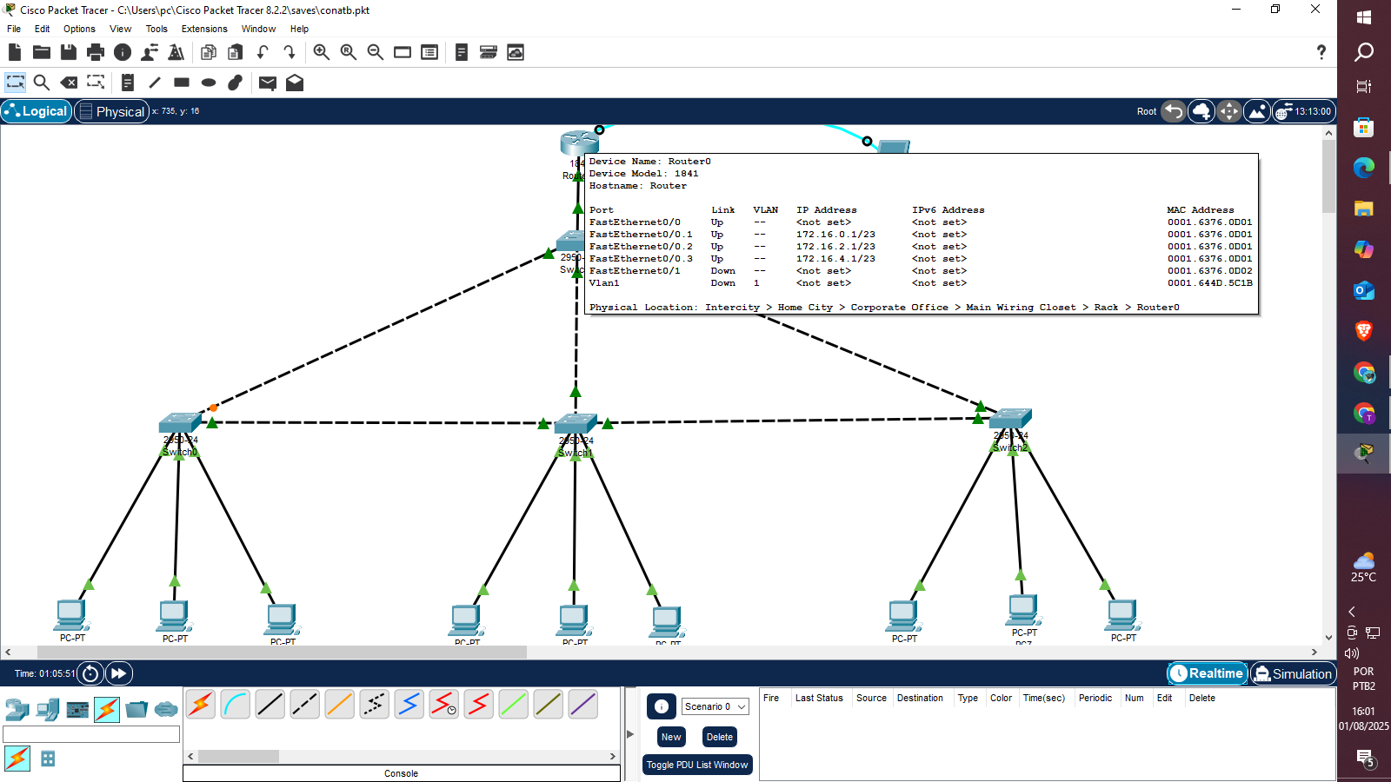1391x782 pixels.
Task: Activate the Inspect magnifier tool
Action: 41,83
